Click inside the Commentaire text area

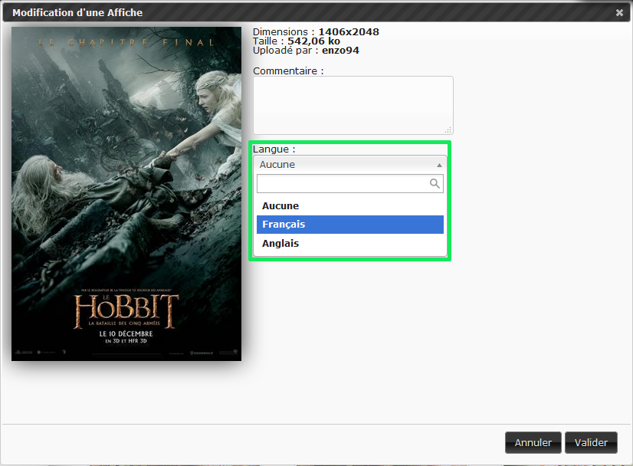click(x=353, y=106)
